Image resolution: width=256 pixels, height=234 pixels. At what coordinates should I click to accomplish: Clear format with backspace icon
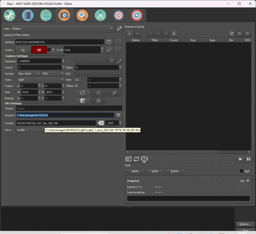[101, 123]
